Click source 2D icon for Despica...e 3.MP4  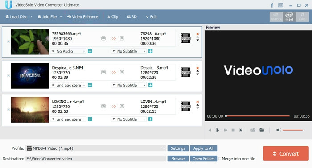coord(103,72)
